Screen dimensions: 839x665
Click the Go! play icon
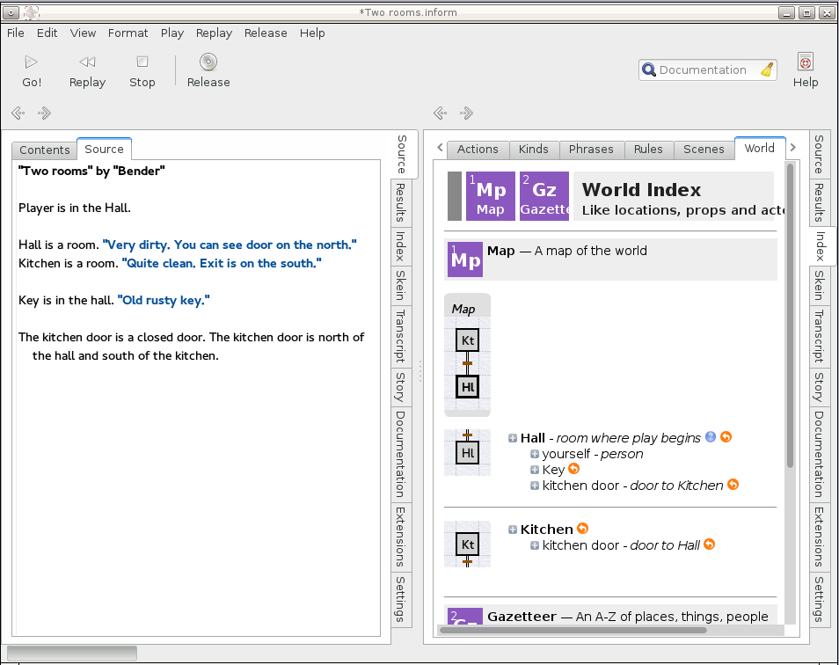click(32, 62)
